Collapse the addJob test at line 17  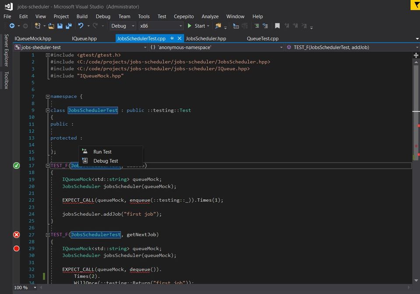pyautogui.click(x=48, y=166)
